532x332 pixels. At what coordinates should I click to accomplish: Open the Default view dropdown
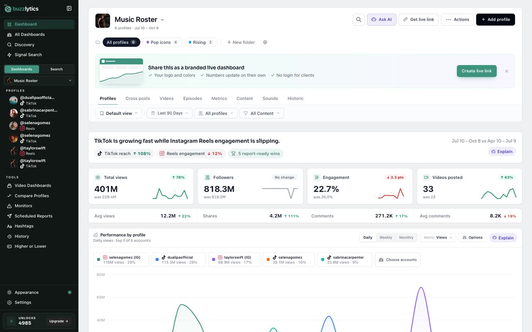(119, 113)
